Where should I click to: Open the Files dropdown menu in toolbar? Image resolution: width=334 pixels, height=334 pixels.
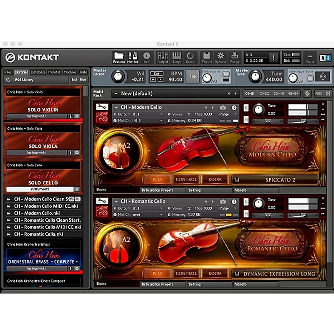(206, 57)
